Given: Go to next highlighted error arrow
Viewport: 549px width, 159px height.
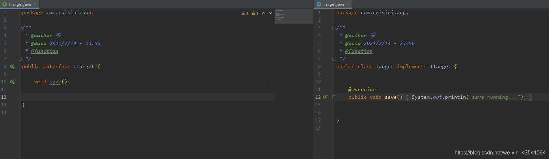Looking at the screenshot, I should pos(271,13).
